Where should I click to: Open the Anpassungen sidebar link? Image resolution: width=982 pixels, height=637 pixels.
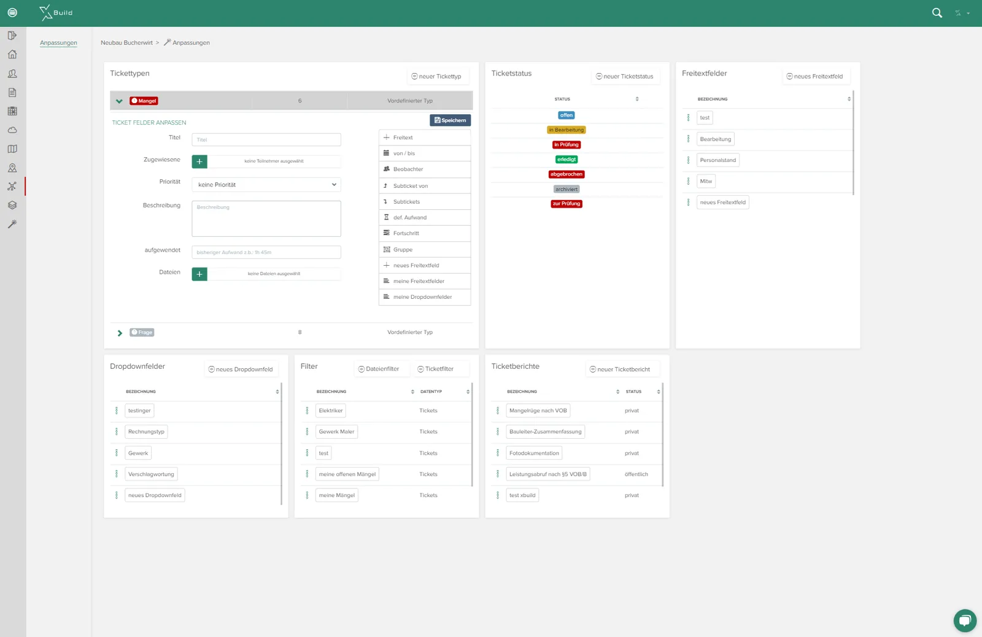click(x=58, y=43)
